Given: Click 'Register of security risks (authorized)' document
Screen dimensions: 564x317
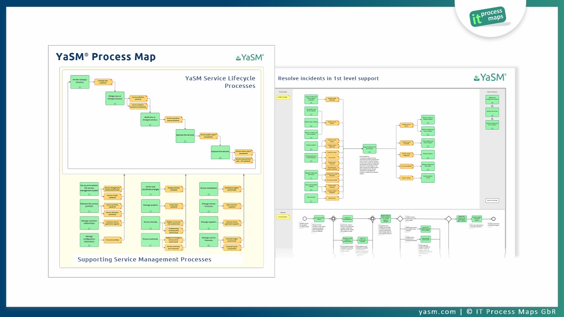Looking at the screenshot, I should coord(174,223).
